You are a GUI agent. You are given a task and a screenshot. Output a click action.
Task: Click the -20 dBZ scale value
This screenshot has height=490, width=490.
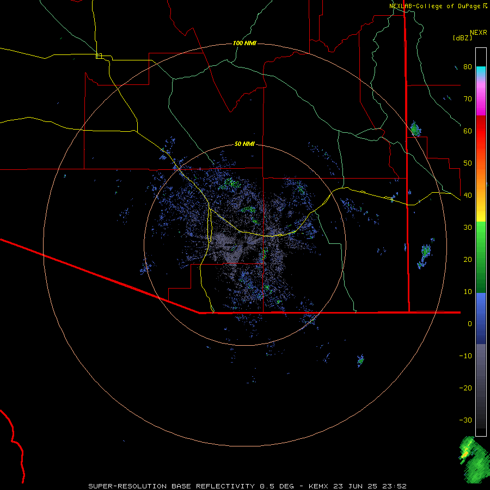pyautogui.click(x=465, y=388)
